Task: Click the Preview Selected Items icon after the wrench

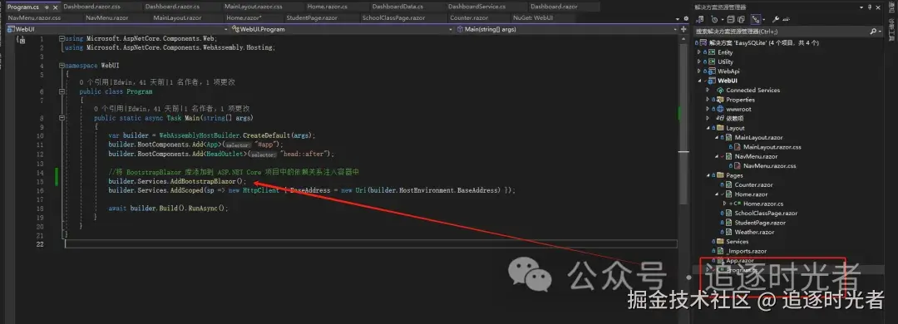Action: click(787, 19)
